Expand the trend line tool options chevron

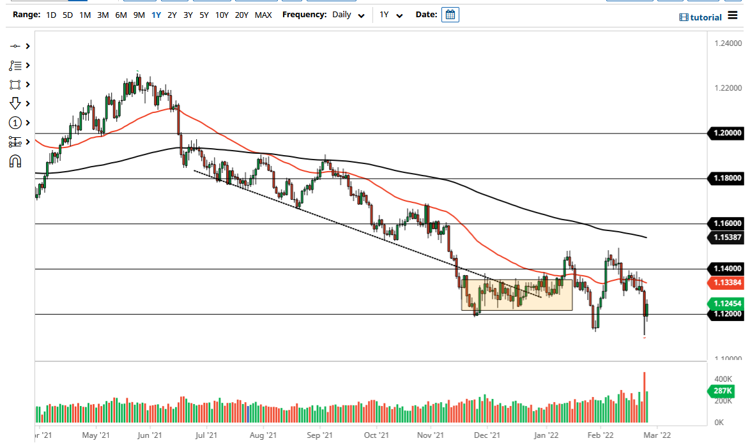(x=26, y=46)
